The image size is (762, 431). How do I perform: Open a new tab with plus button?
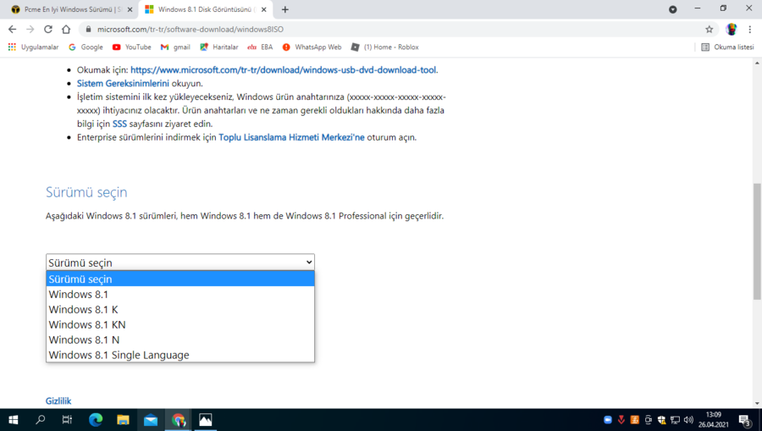(x=284, y=9)
